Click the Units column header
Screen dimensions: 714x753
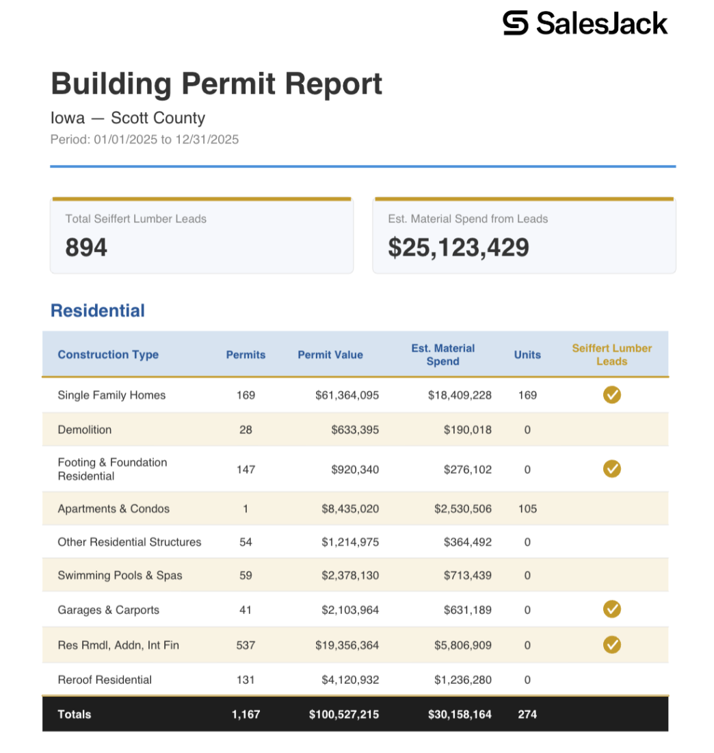[527, 355]
